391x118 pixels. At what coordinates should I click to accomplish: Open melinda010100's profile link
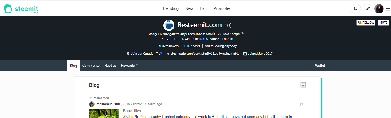108,104
